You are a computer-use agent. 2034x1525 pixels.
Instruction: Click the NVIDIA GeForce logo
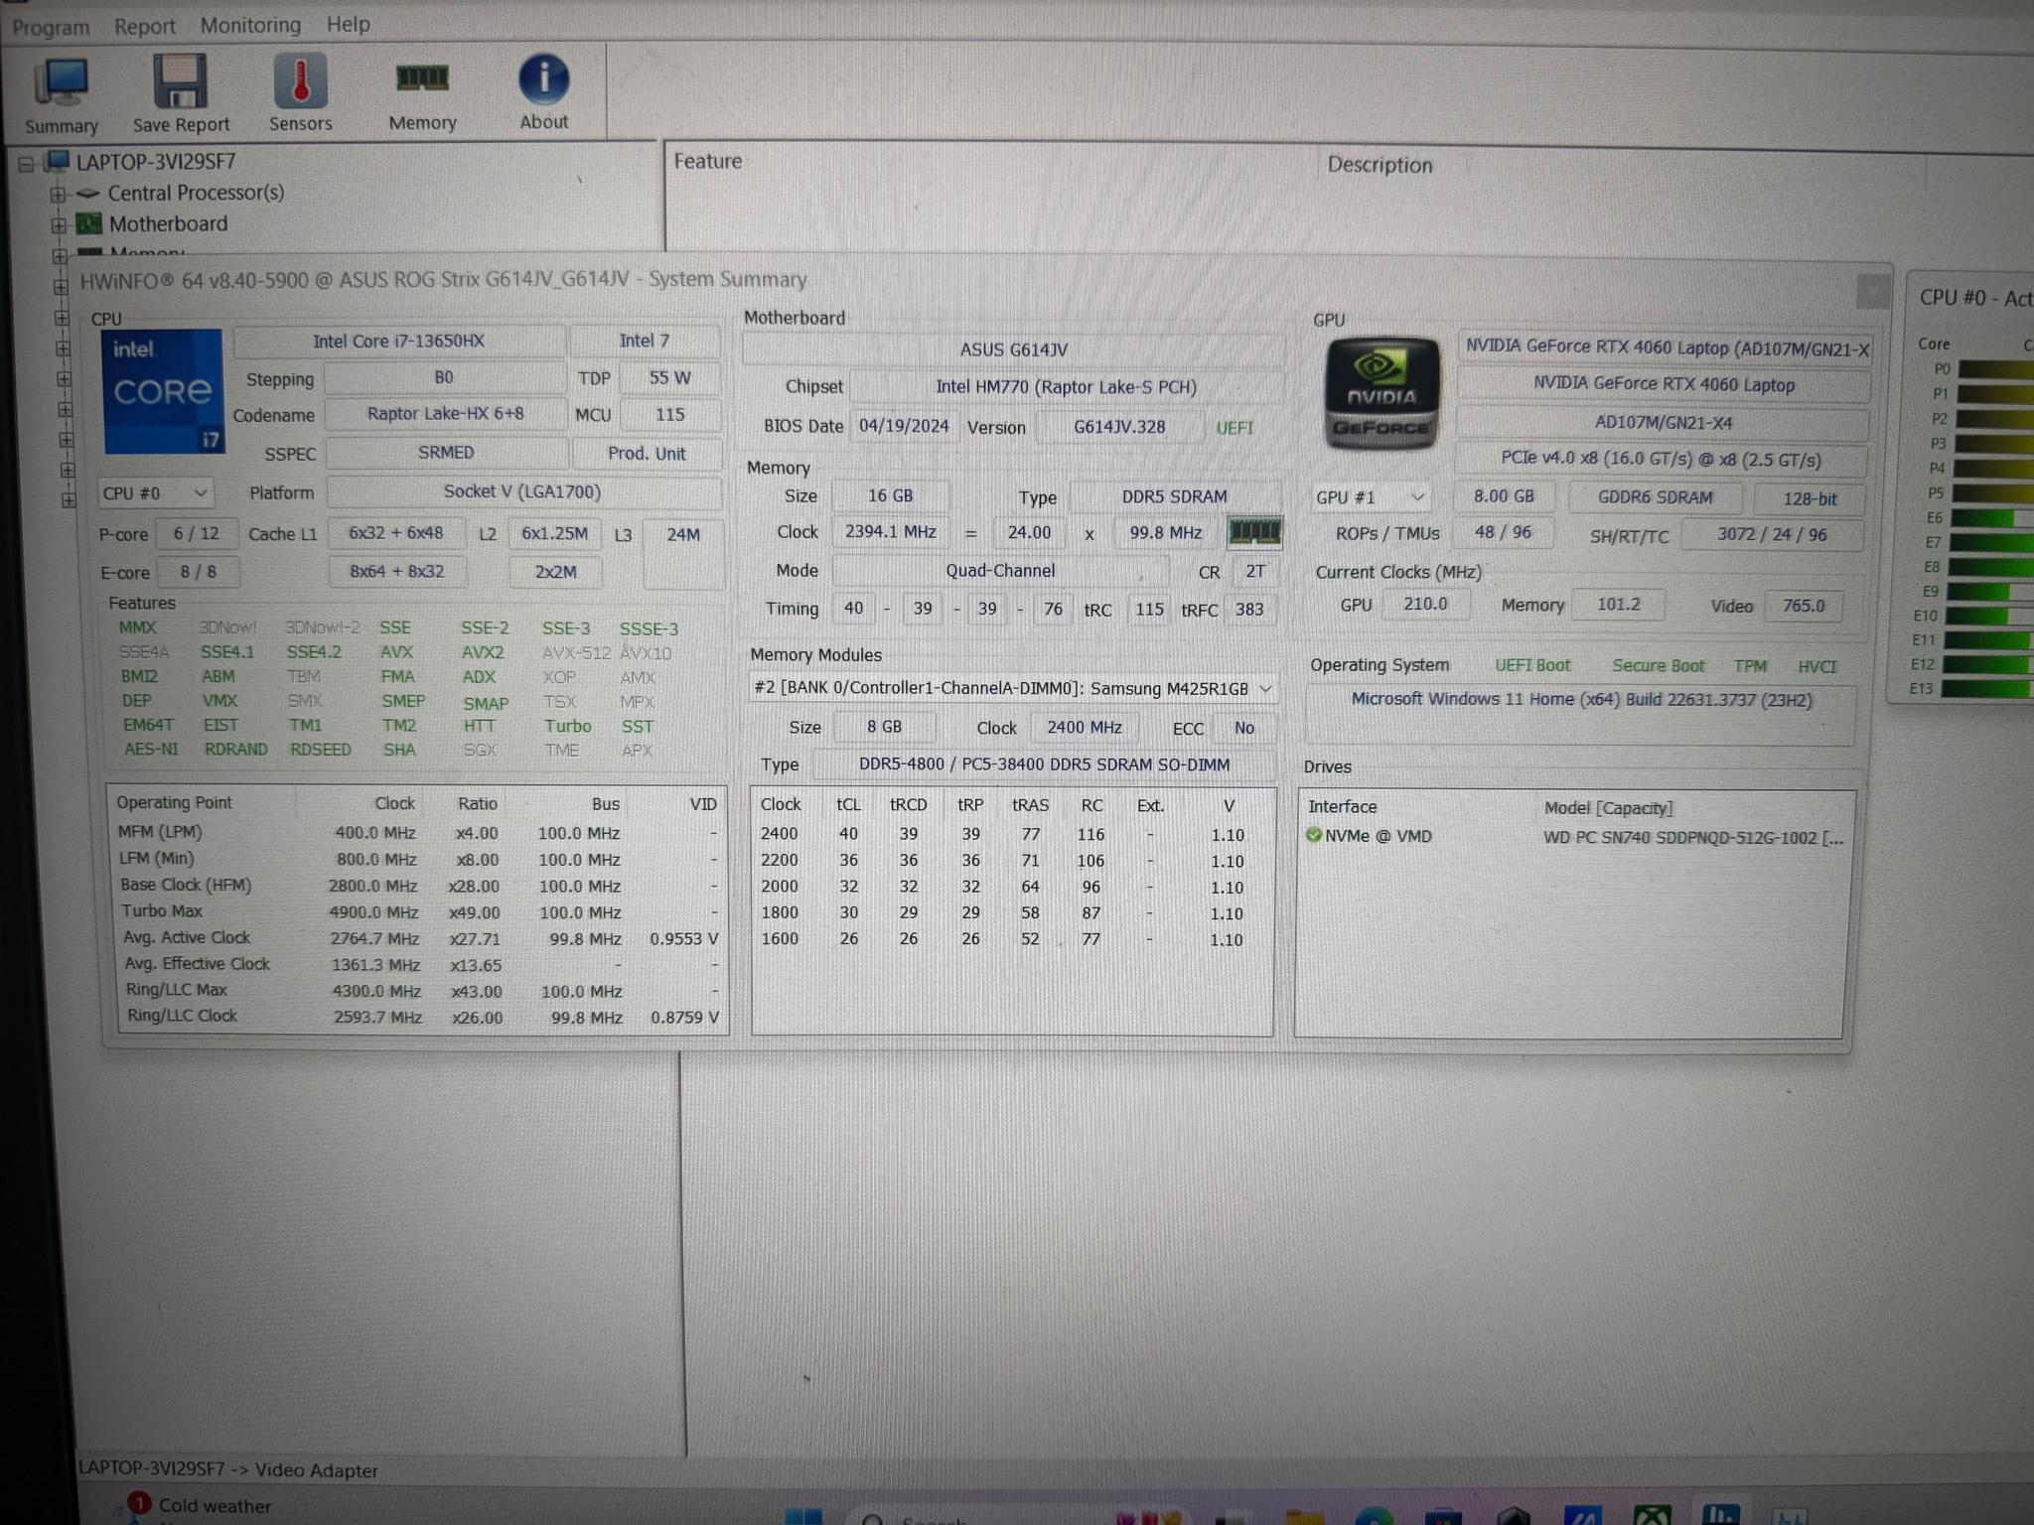coord(1381,392)
